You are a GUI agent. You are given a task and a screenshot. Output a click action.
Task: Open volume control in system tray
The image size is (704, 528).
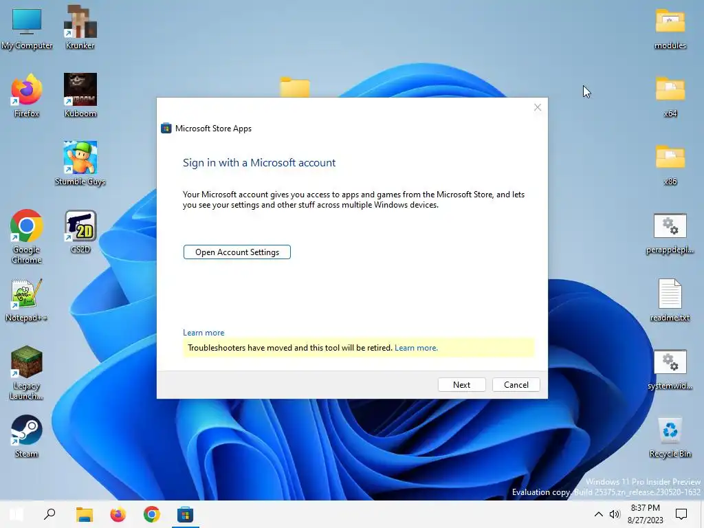point(614,514)
